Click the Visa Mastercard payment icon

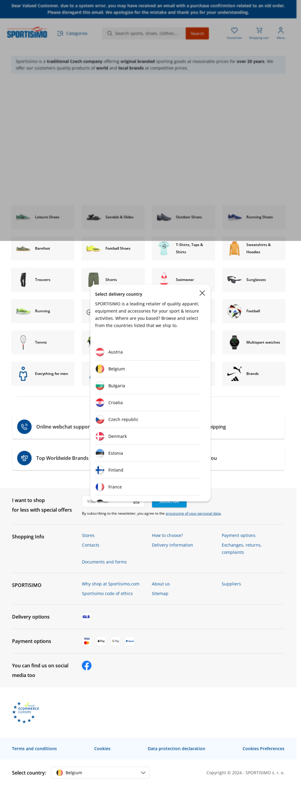pos(87,641)
